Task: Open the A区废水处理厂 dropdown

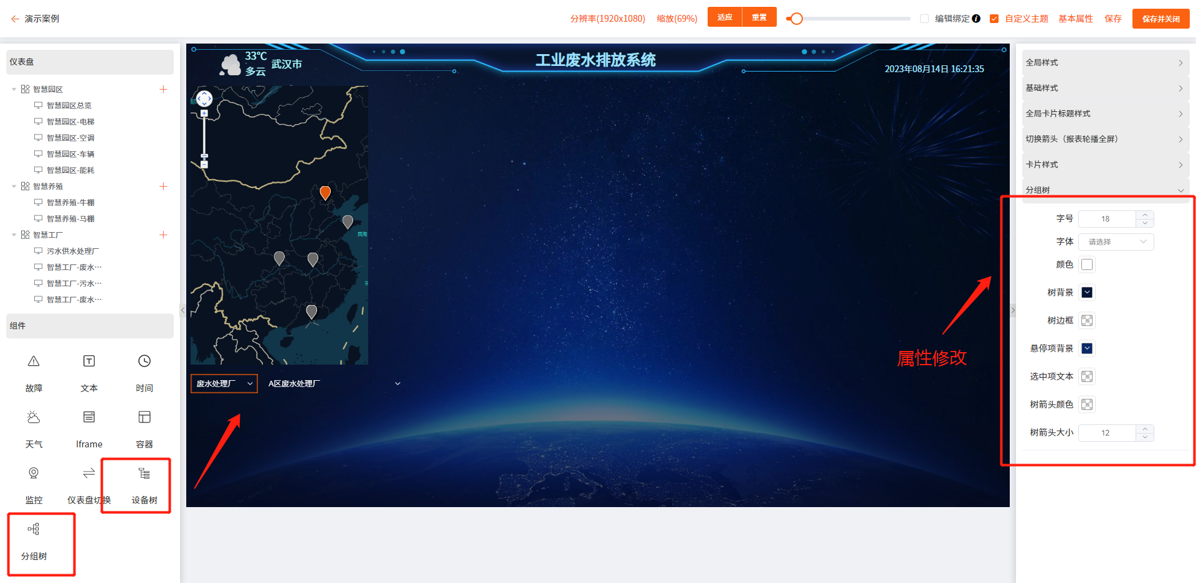Action: [335, 384]
